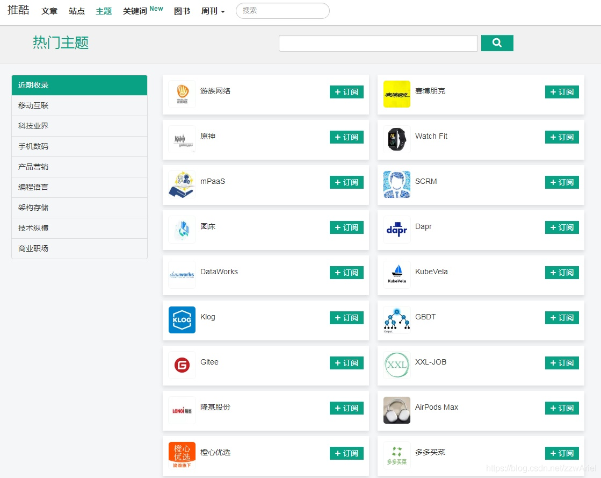Open 关键词 New in the navigation

coord(143,10)
